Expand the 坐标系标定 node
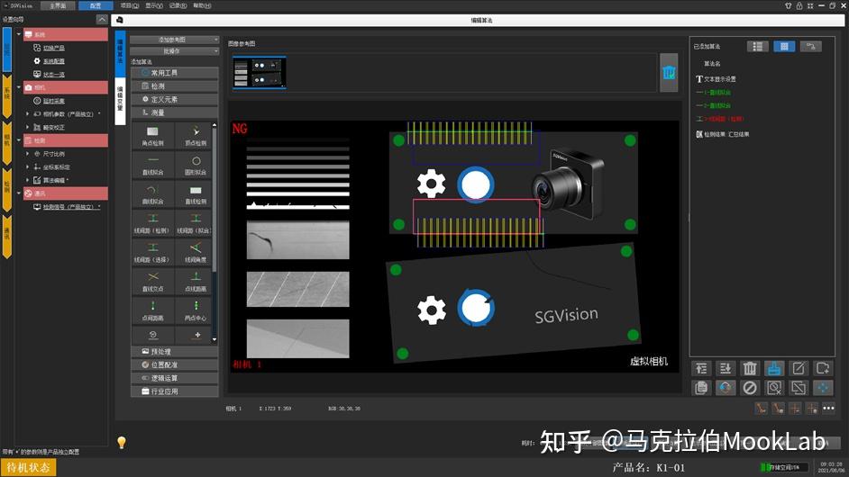 pos(28,167)
